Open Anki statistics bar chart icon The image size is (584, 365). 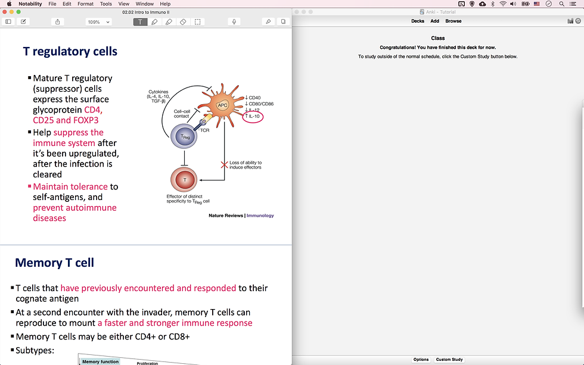coord(570,21)
